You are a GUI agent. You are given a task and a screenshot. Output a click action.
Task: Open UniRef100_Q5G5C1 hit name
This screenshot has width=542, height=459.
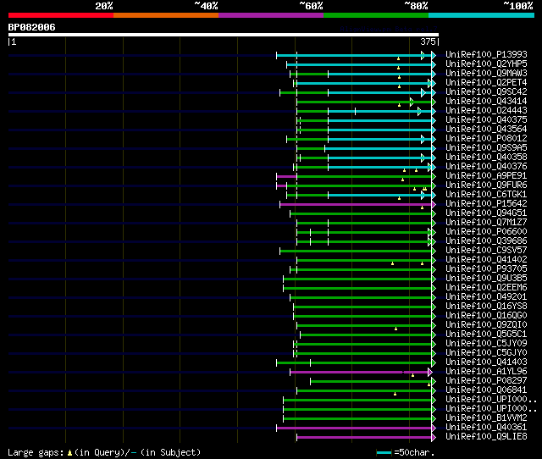[486, 335]
